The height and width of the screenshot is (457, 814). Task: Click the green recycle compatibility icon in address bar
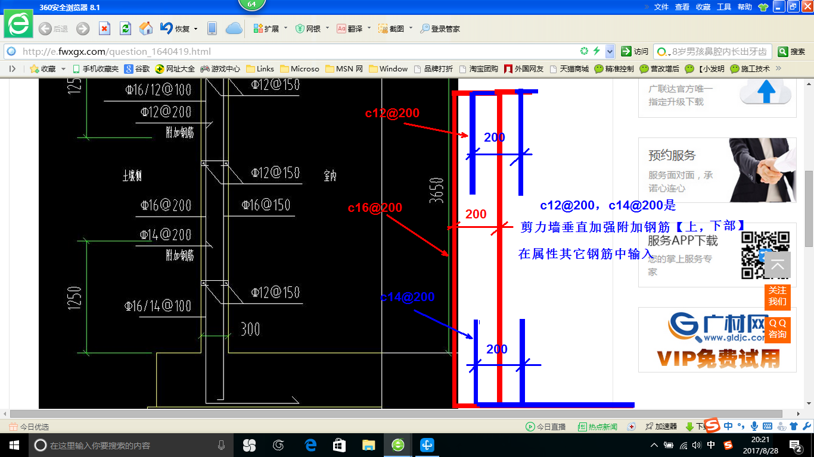(585, 51)
